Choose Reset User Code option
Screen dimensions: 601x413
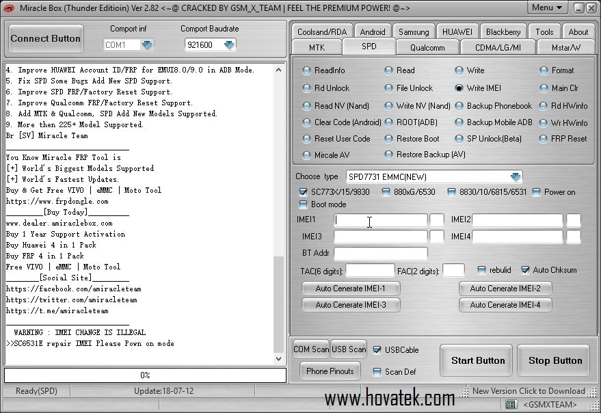(336, 139)
